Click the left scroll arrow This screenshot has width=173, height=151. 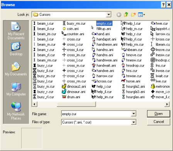pyautogui.click(x=34, y=104)
